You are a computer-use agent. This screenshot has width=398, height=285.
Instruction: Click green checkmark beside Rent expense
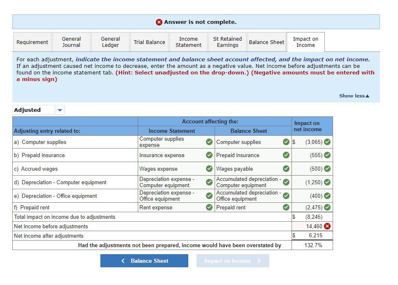209,207
